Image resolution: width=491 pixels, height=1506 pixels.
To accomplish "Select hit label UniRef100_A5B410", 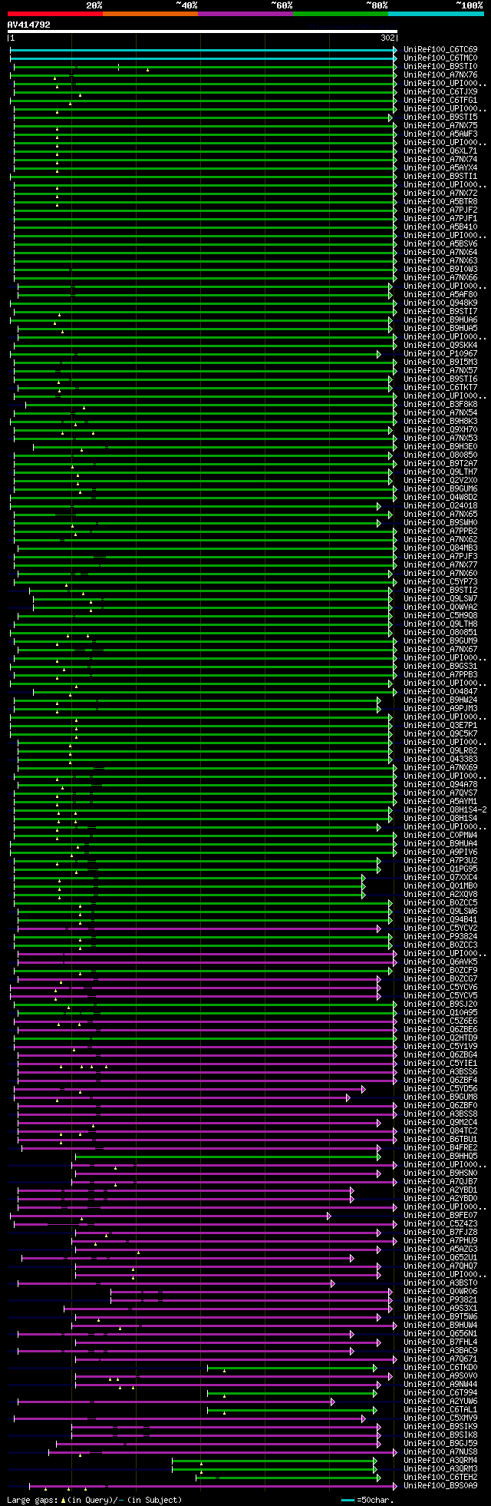I will click(x=440, y=227).
